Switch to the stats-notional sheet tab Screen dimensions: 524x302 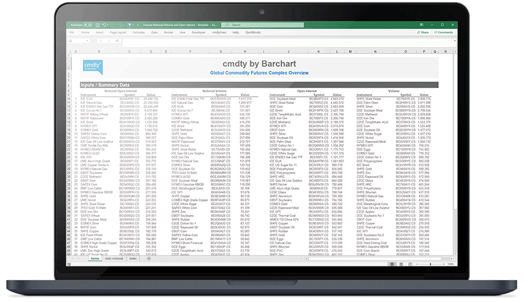point(114,259)
